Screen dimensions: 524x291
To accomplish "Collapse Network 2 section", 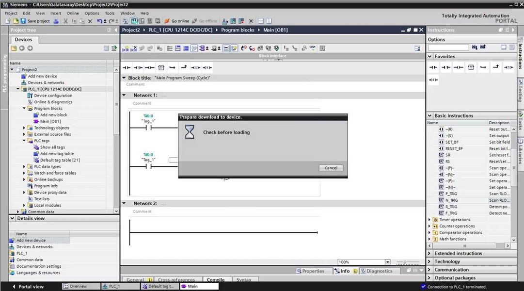I will pyautogui.click(x=124, y=203).
